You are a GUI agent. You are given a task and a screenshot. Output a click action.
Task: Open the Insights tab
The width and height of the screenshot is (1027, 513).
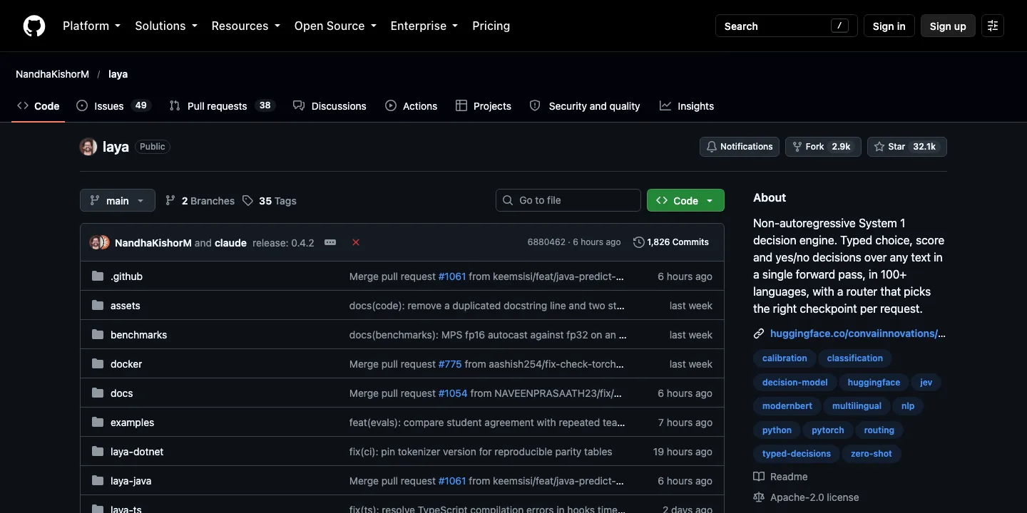pyautogui.click(x=687, y=106)
